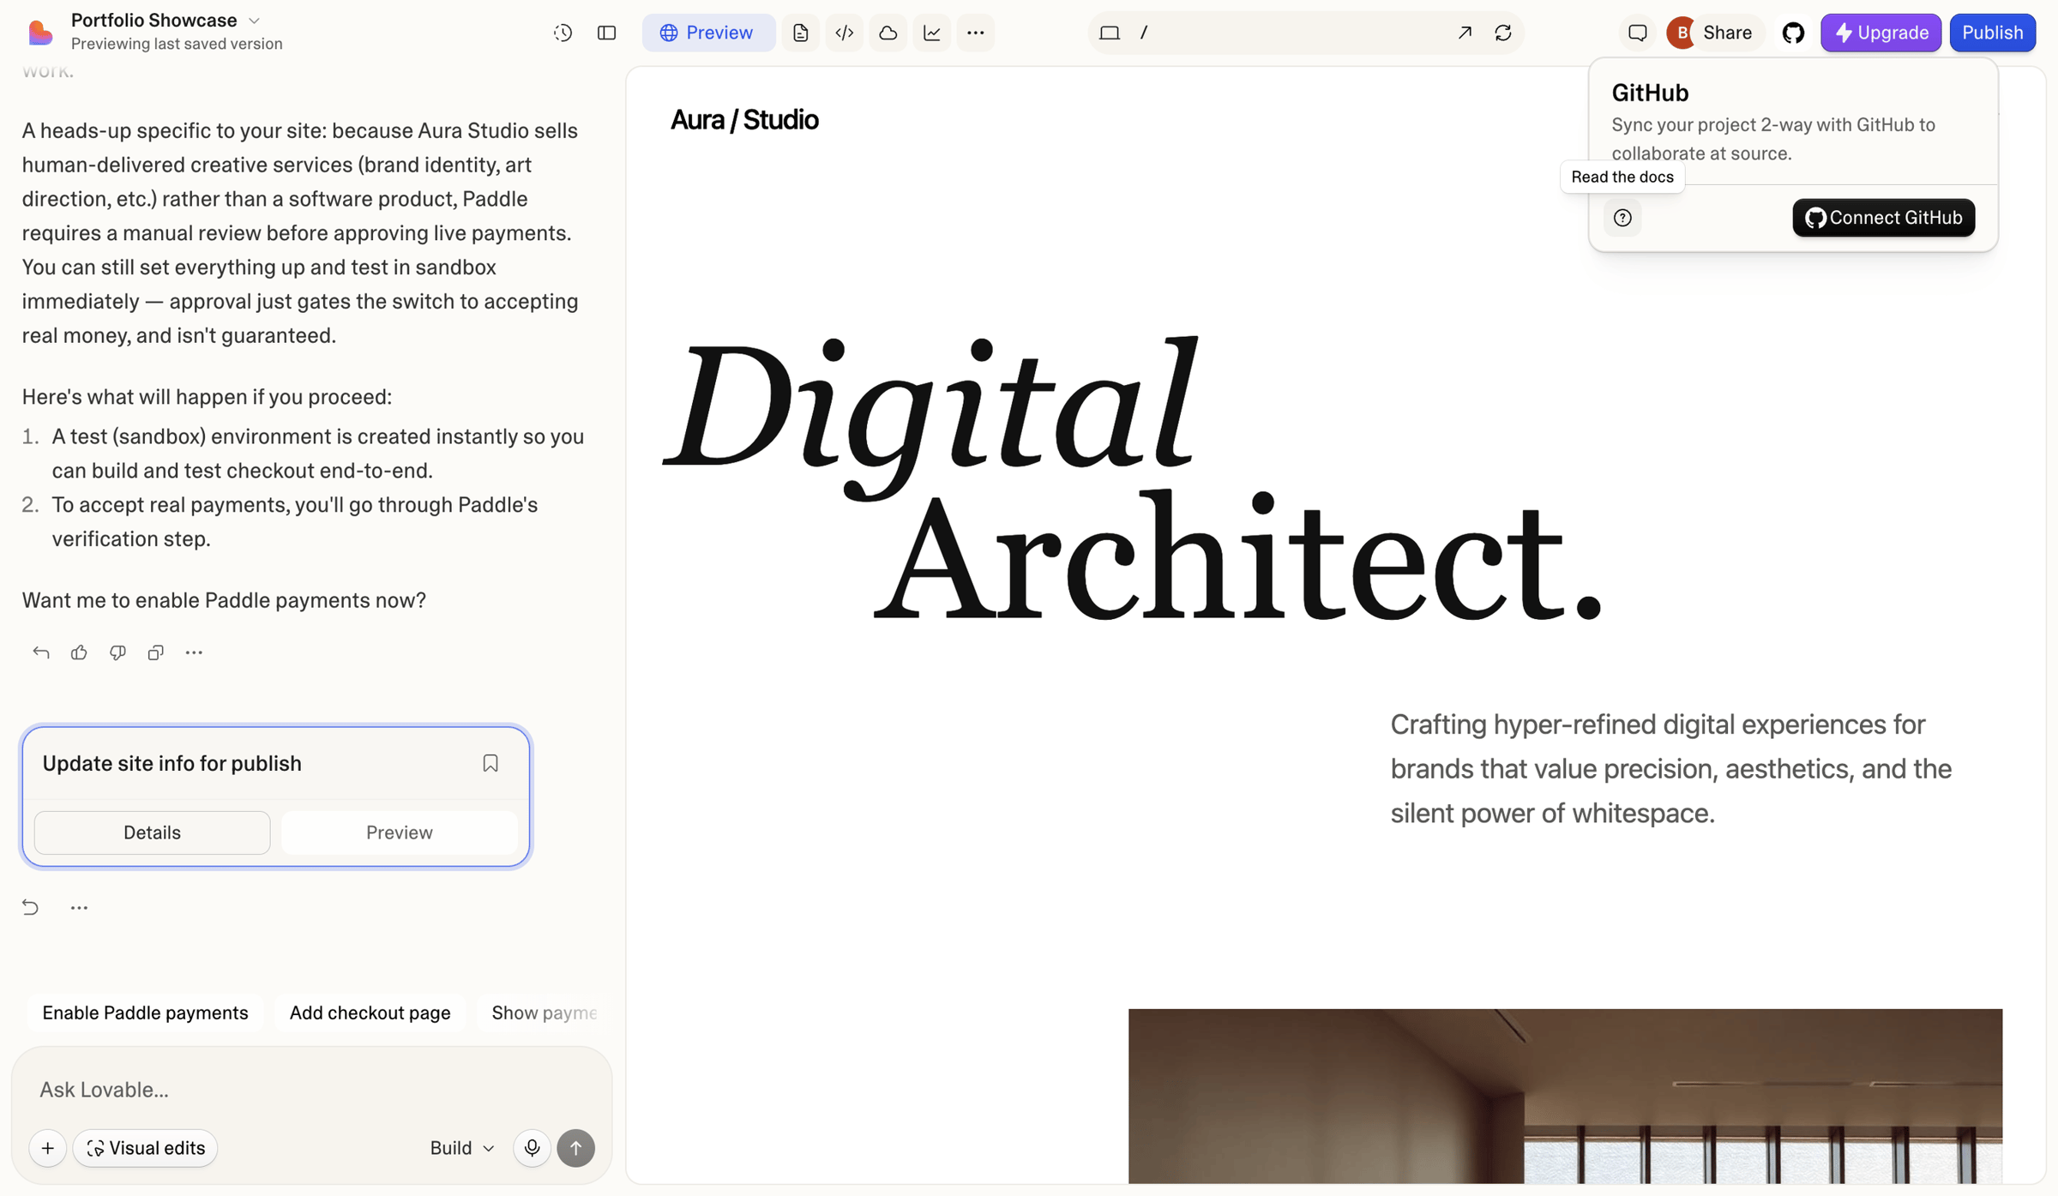The height and width of the screenshot is (1196, 2058).
Task: Choose the Add checkout page suggestion
Action: [x=370, y=1013]
